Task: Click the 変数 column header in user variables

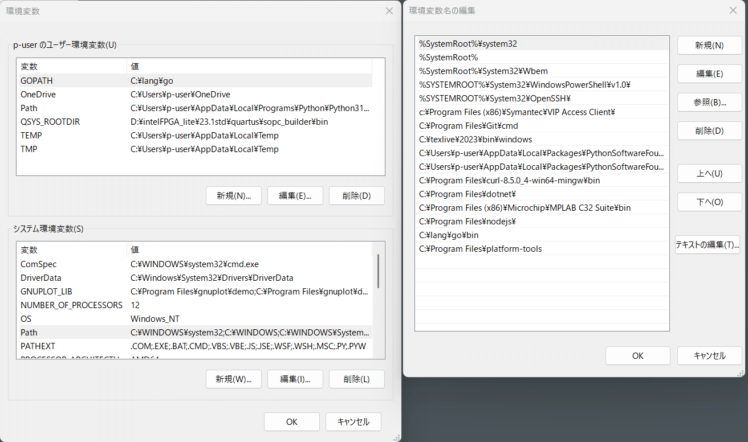Action: (72, 67)
